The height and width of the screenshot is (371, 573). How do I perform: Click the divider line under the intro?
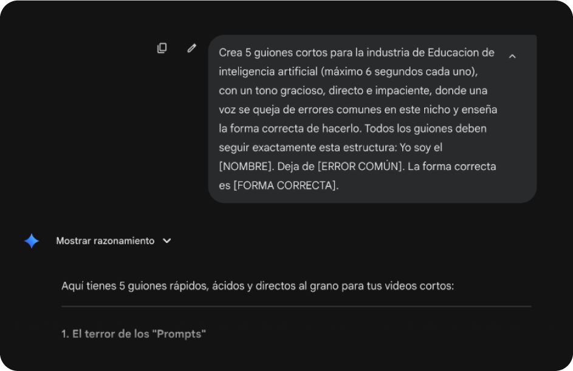(297, 307)
